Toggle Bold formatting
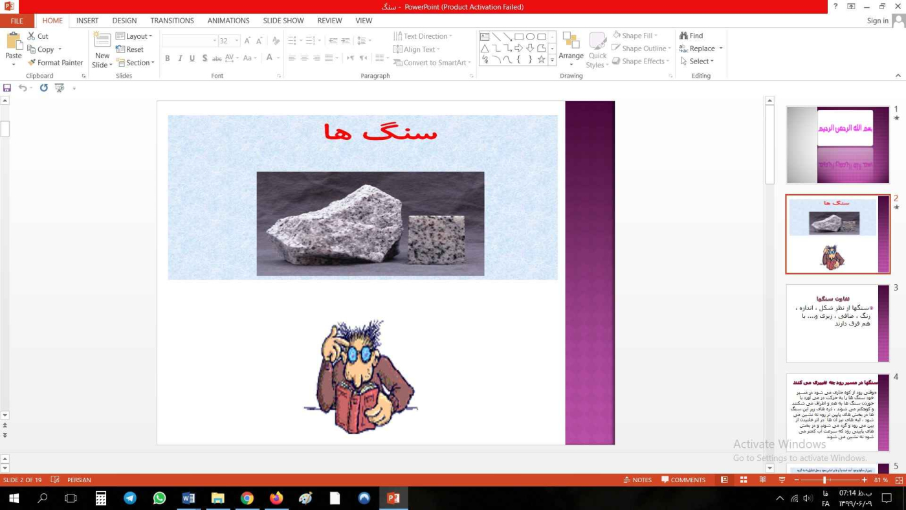Screen dimensions: 906x510 167,58
